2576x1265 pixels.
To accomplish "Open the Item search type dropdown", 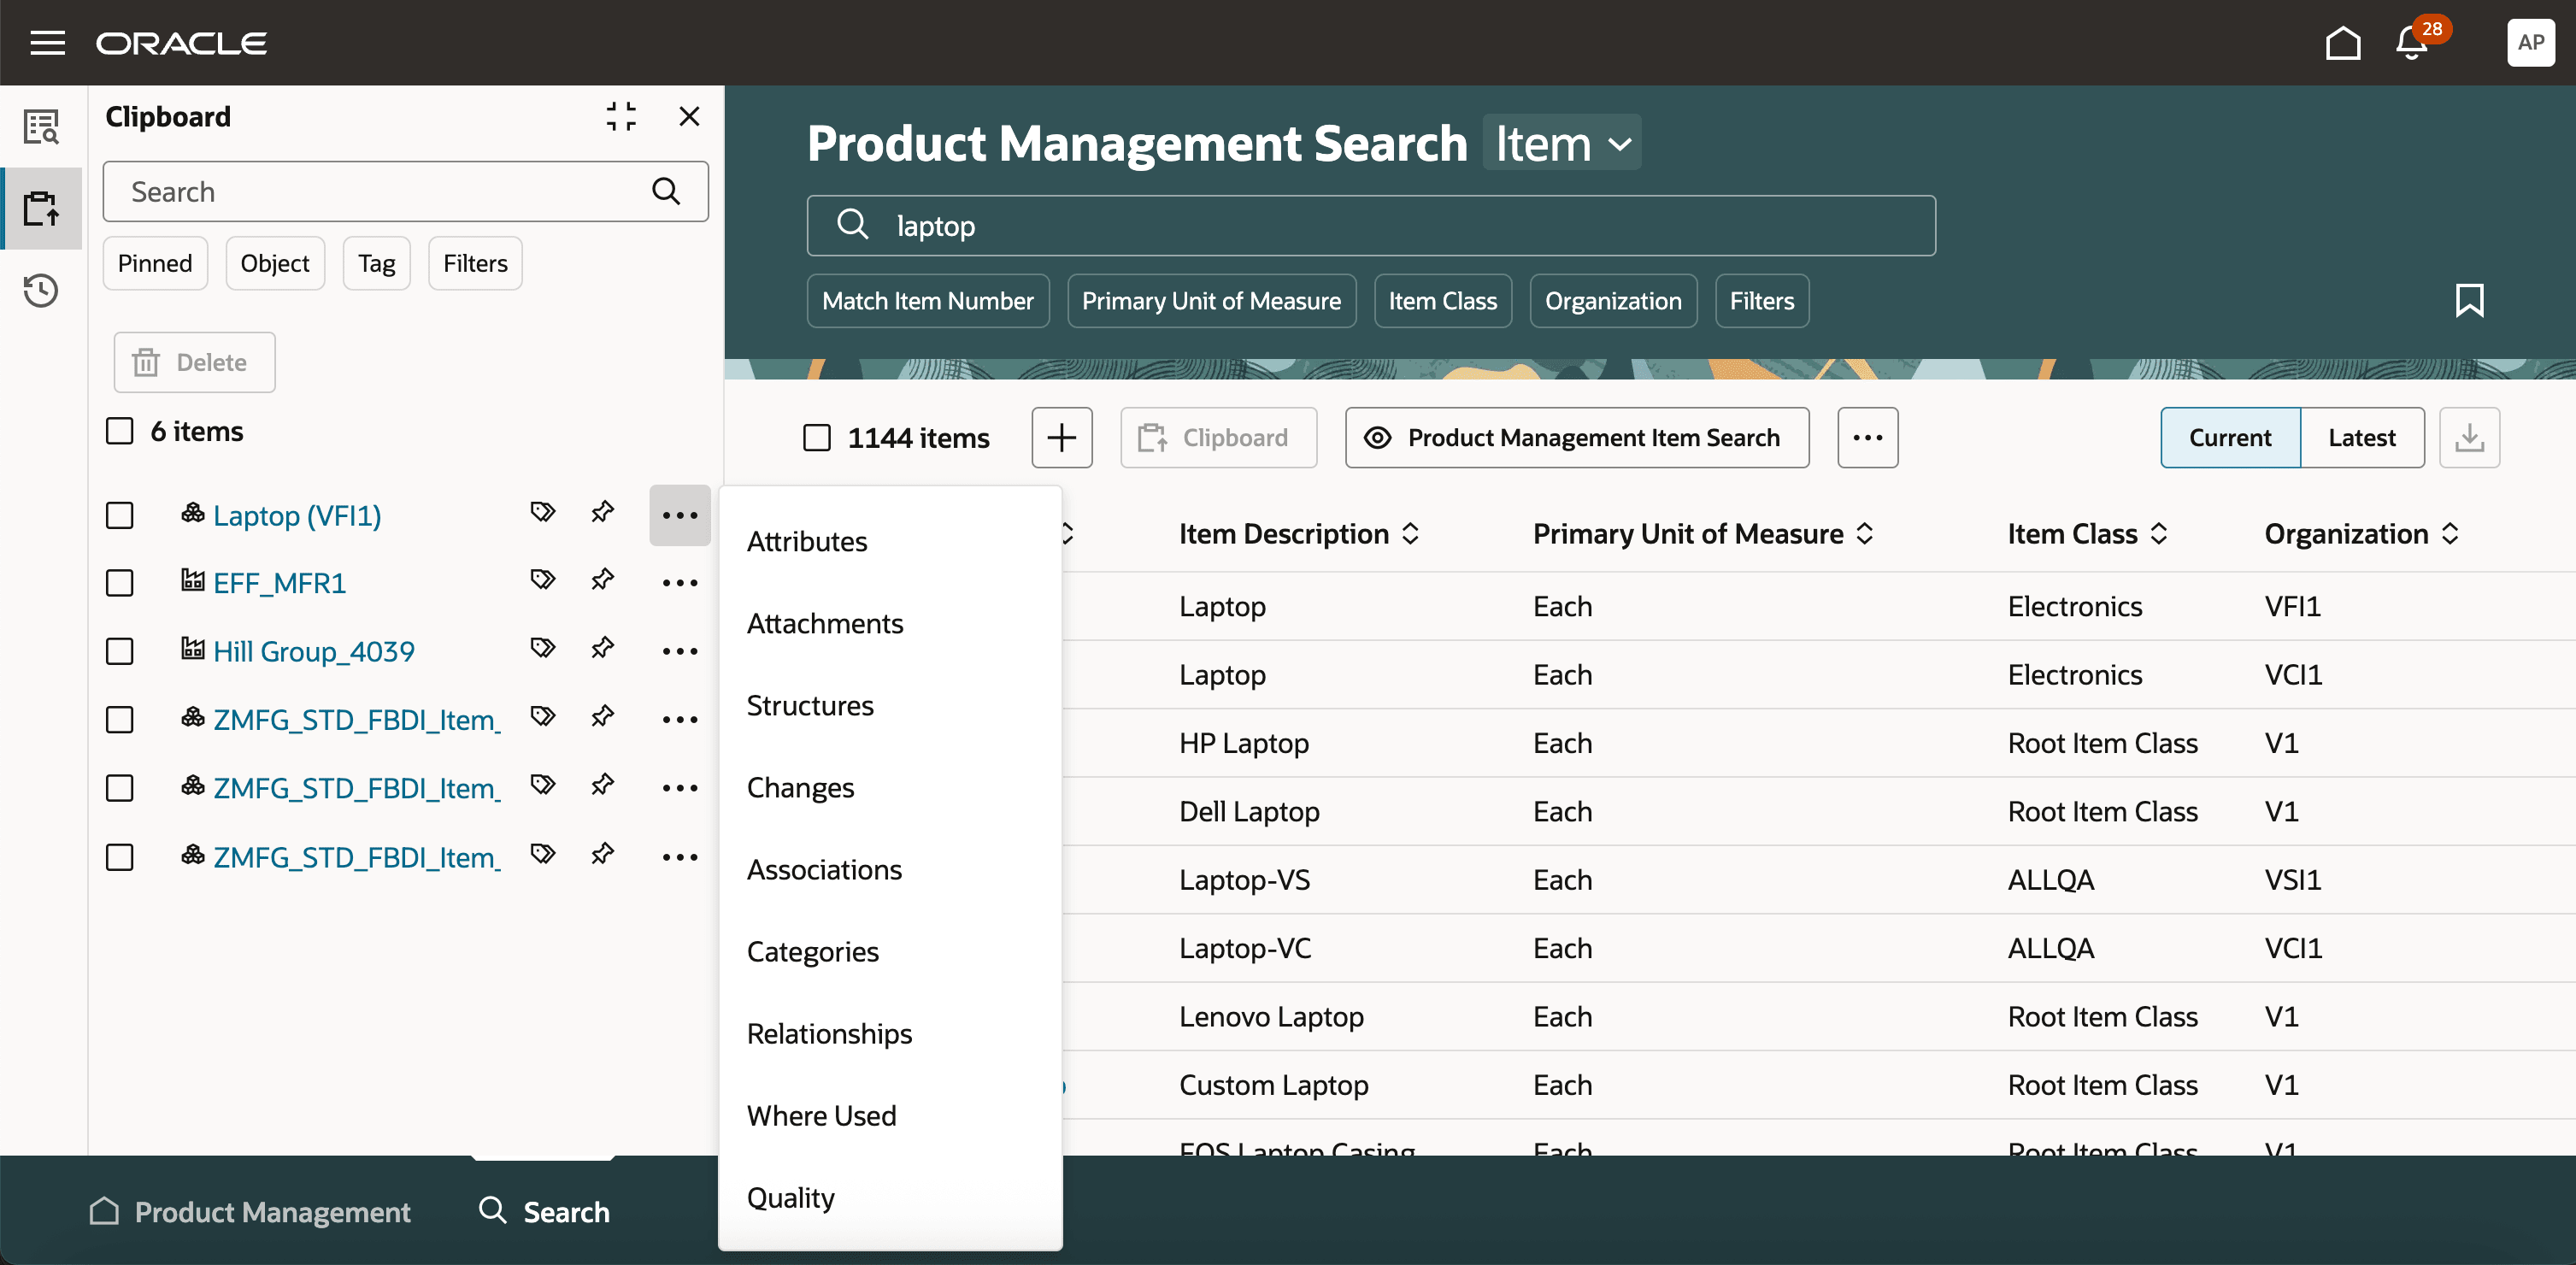I will 1561,143.
